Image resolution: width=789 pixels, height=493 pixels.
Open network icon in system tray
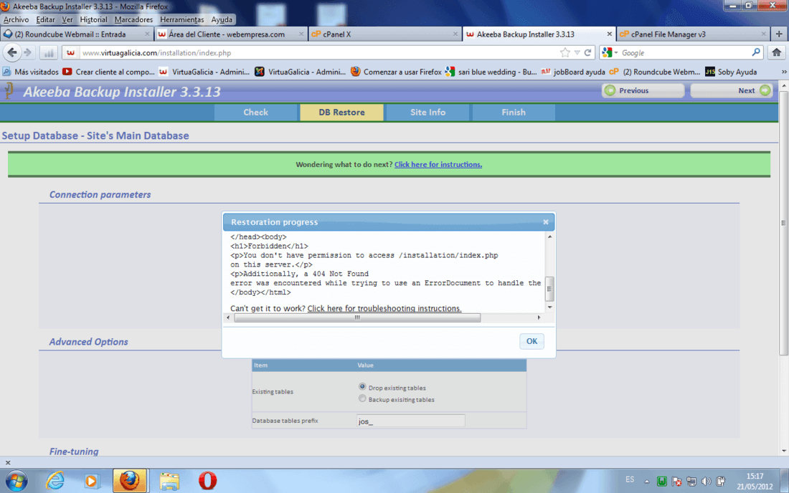691,482
